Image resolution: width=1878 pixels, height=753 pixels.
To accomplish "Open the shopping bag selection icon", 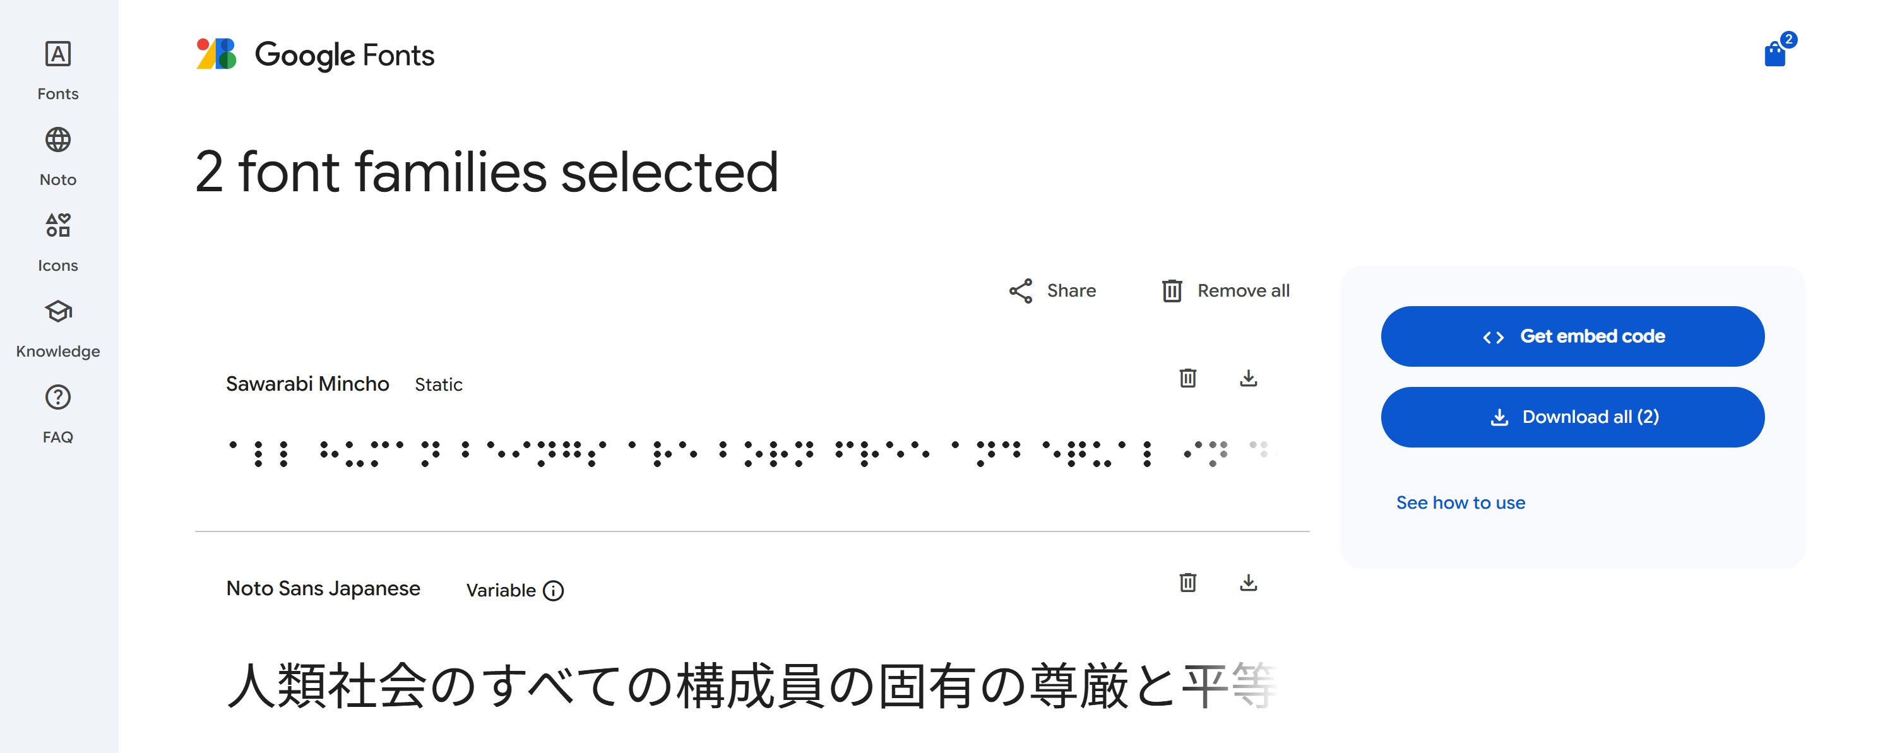I will coord(1774,53).
